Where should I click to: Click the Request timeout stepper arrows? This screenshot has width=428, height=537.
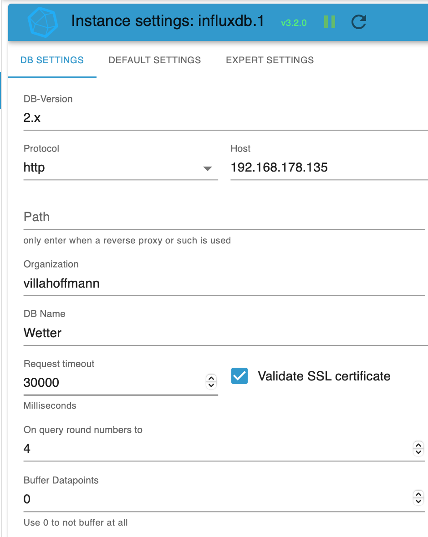(211, 382)
